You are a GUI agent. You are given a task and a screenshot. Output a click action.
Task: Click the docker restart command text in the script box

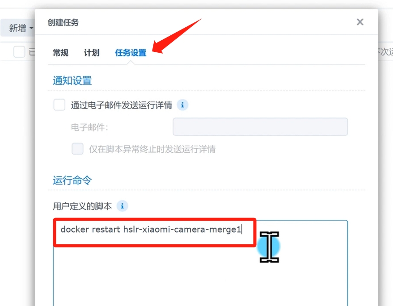pos(151,229)
